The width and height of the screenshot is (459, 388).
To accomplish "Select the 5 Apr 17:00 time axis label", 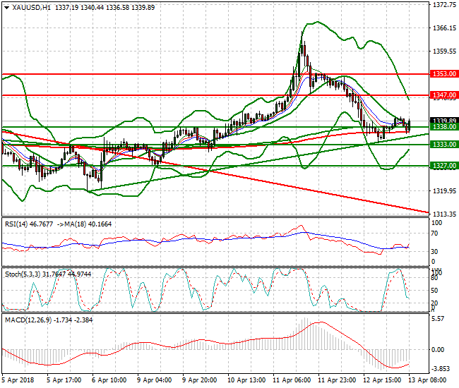I will [x=64, y=380].
